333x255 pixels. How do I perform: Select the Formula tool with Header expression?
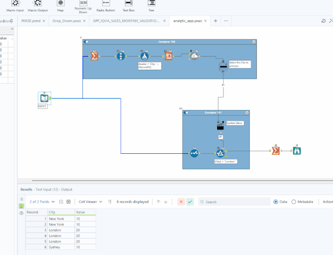(x=144, y=56)
